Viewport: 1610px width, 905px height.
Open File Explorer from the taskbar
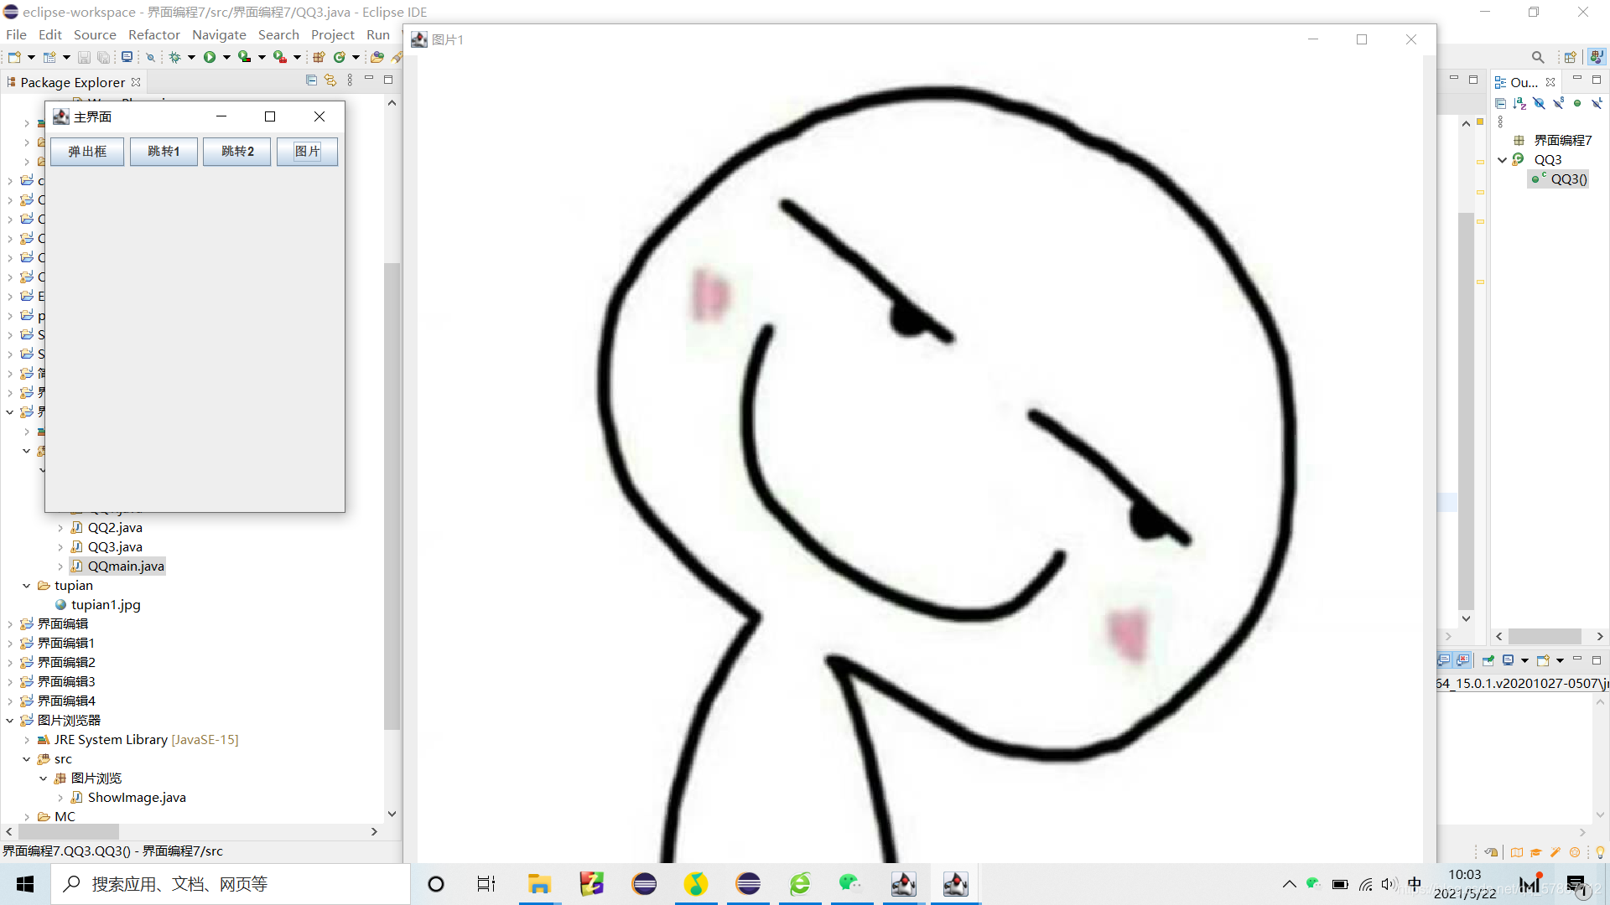[539, 884]
